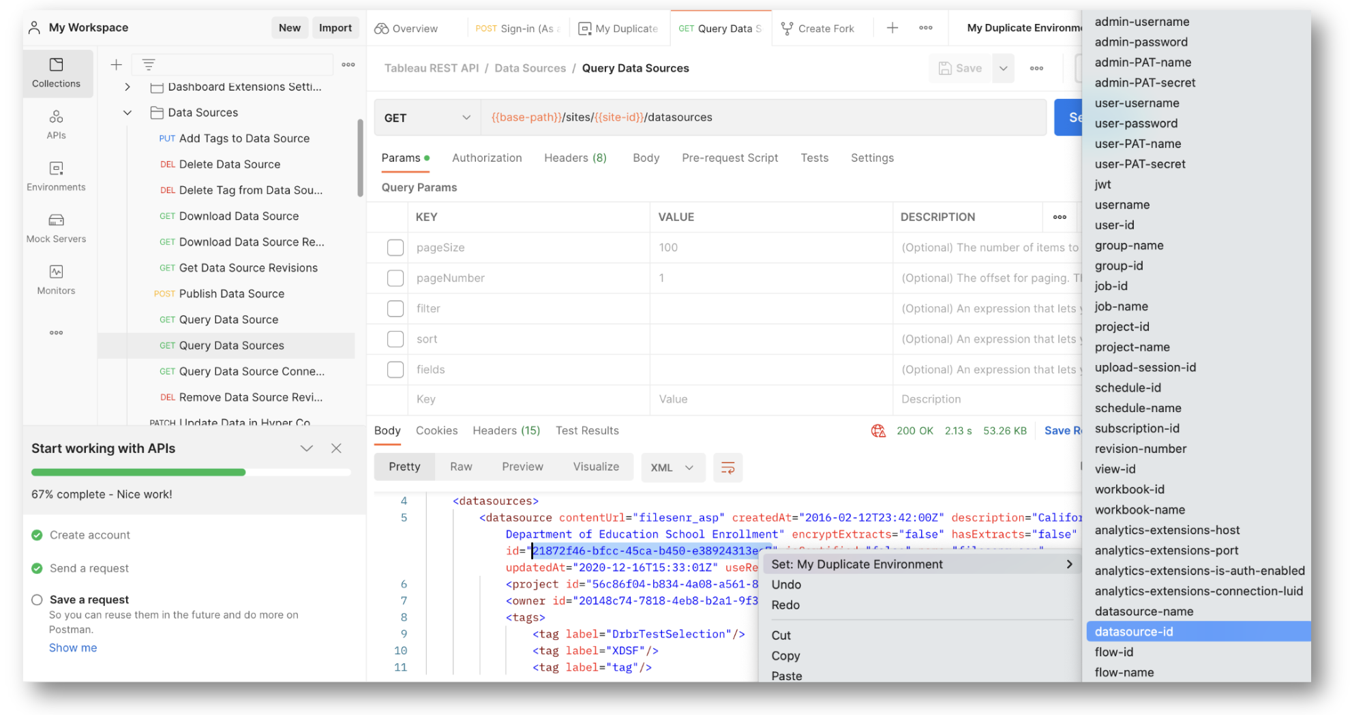Click the Save Response link

point(1062,431)
